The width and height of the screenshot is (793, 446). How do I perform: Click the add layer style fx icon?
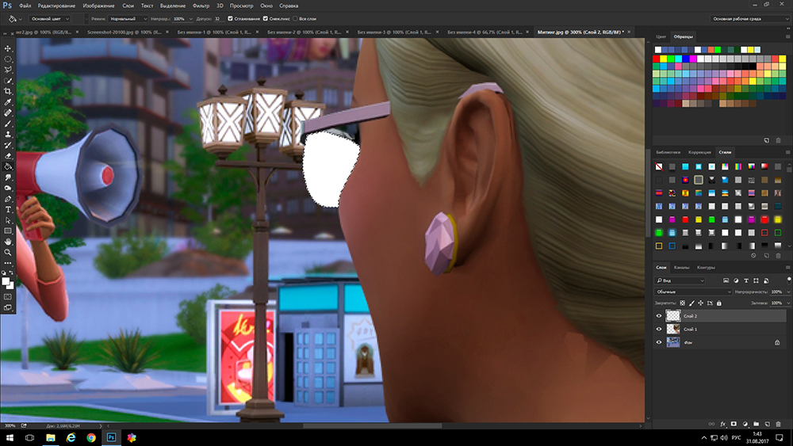tap(722, 424)
